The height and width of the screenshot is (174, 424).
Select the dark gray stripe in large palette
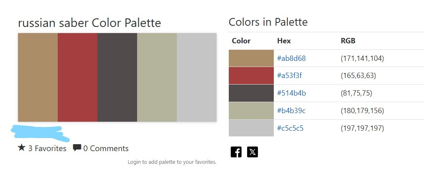coord(117,77)
